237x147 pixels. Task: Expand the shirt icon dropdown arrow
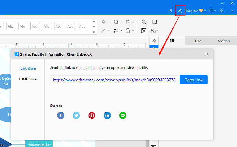215,11
